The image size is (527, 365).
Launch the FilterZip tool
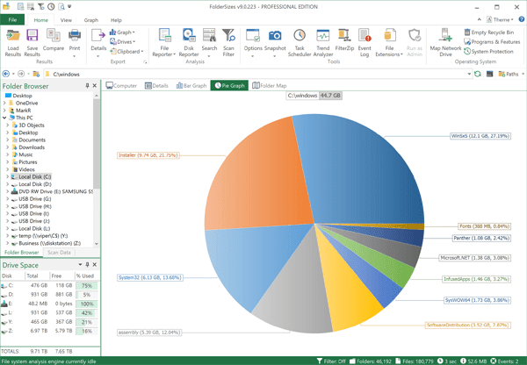(344, 39)
